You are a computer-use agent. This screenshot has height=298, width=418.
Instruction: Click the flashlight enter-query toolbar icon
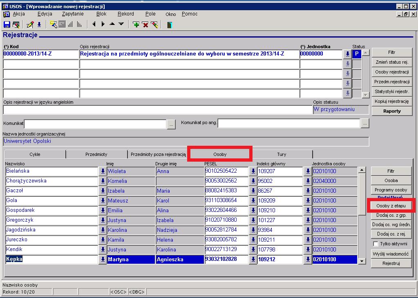pos(53,25)
